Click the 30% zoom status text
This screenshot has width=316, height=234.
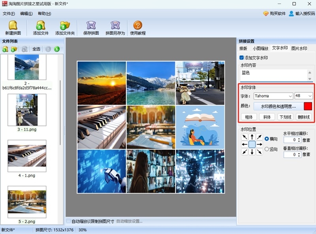(x=83, y=230)
